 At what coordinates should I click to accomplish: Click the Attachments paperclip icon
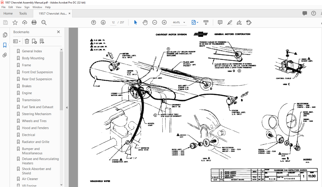click(x=5, y=55)
